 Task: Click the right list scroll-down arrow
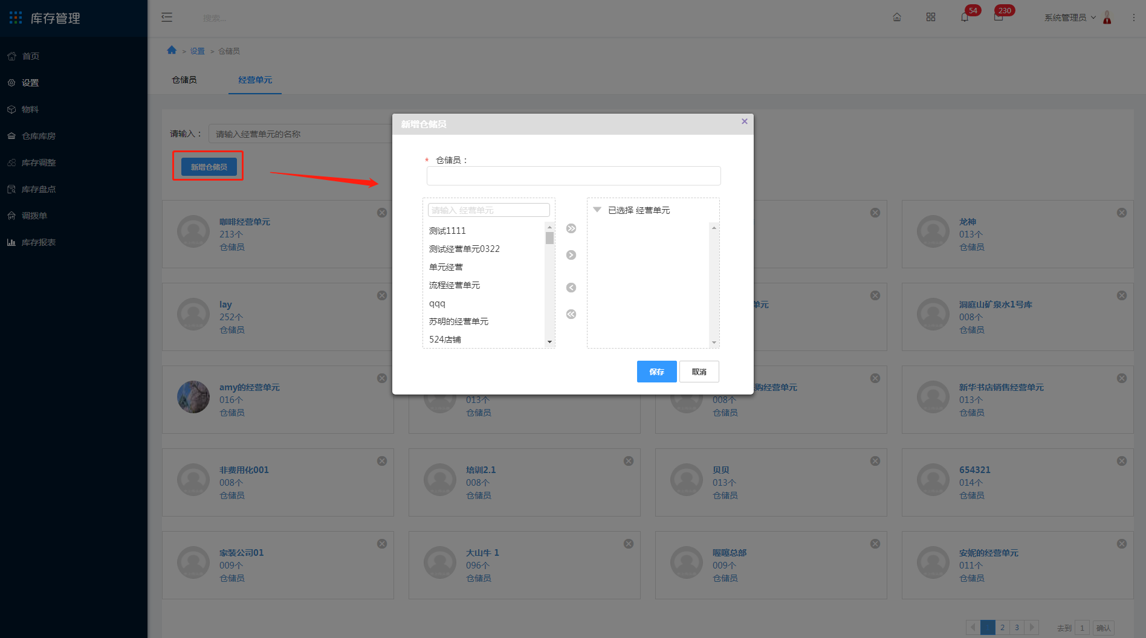714,343
